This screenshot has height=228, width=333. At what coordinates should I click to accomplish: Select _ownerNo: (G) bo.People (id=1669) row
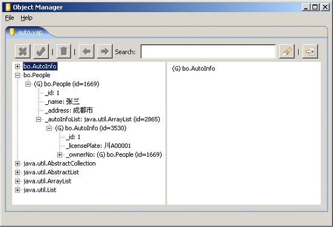tap(114, 155)
